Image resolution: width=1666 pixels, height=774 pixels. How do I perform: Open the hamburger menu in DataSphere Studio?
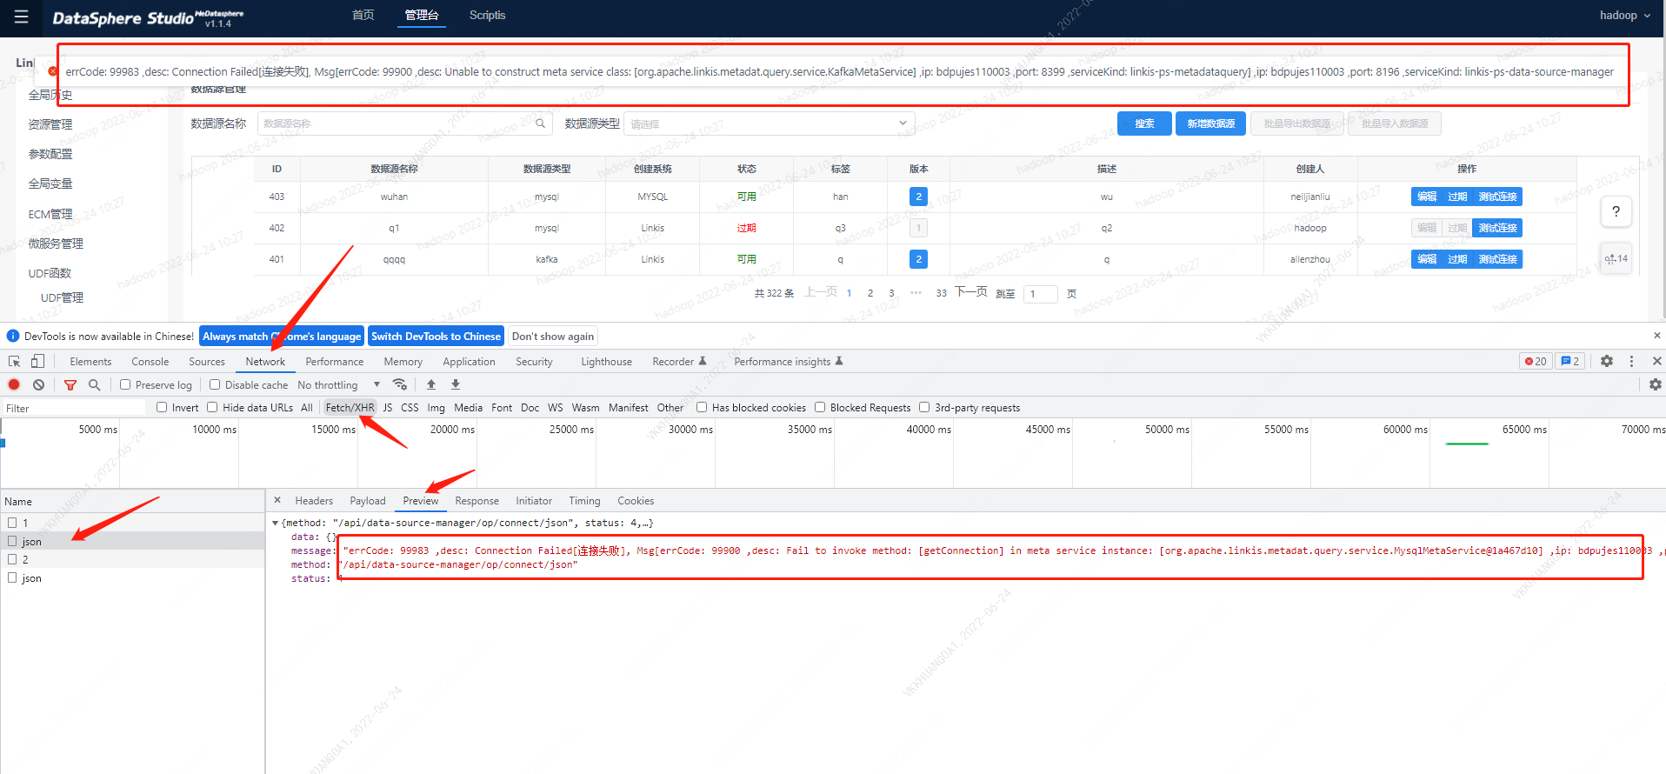click(x=21, y=17)
